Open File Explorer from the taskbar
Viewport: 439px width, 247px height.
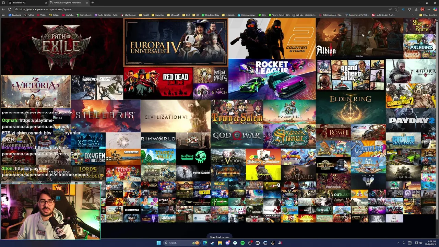point(220,243)
